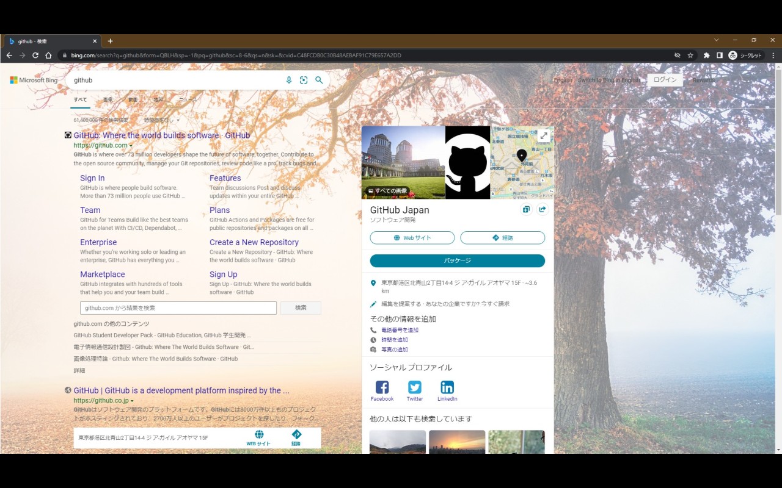Click the microphone voice search icon
The width and height of the screenshot is (782, 488).
click(289, 80)
